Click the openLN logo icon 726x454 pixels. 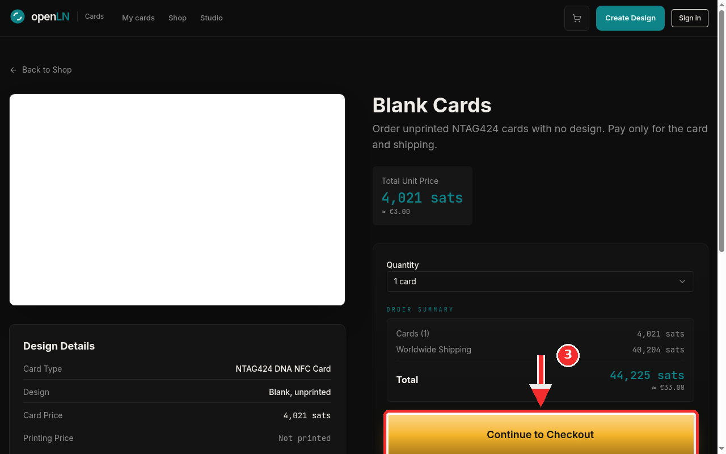[x=18, y=17]
